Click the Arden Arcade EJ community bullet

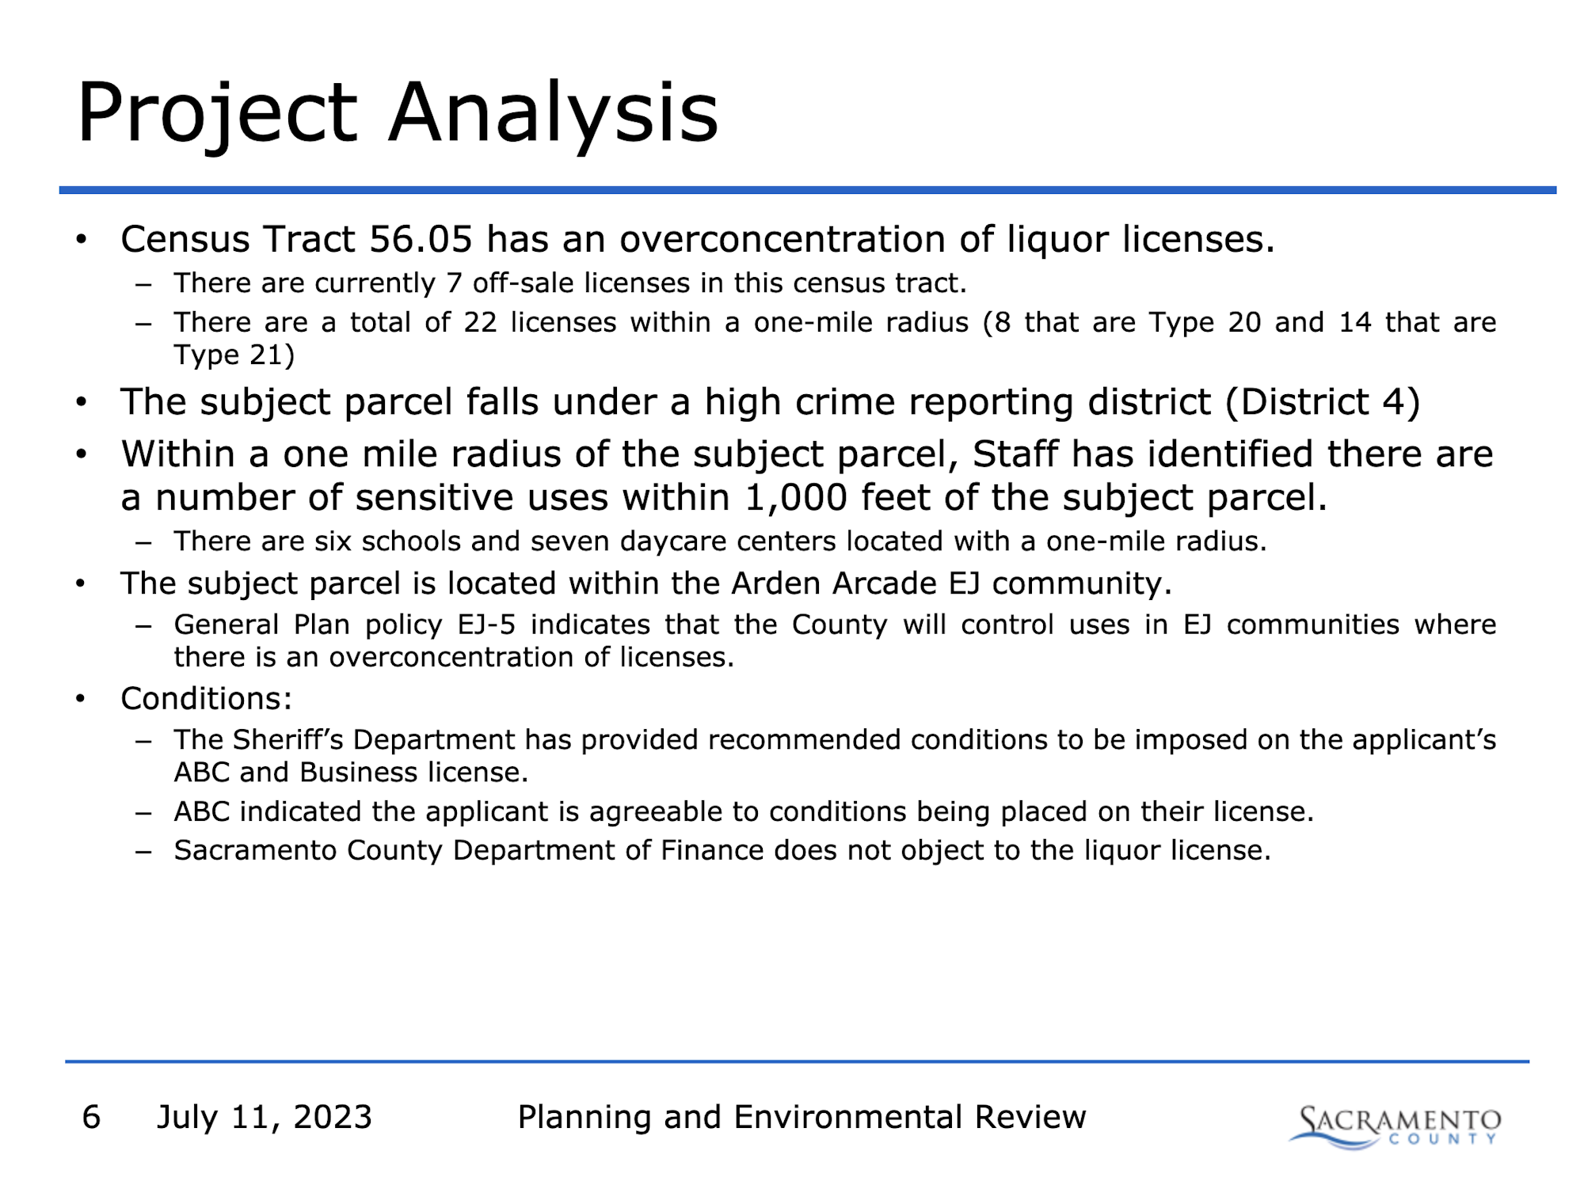click(x=645, y=583)
